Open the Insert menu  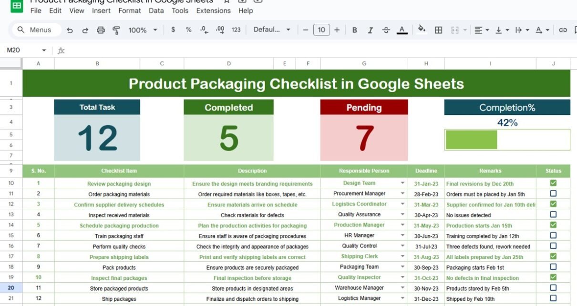(x=101, y=10)
